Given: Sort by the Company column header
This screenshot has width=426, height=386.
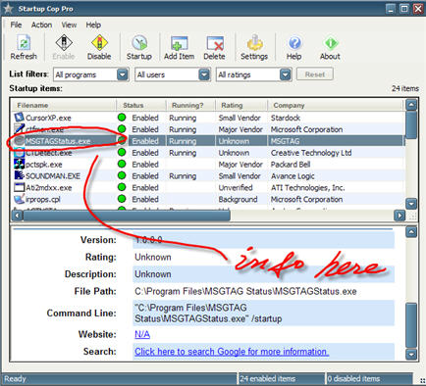Looking at the screenshot, I should click(x=336, y=105).
